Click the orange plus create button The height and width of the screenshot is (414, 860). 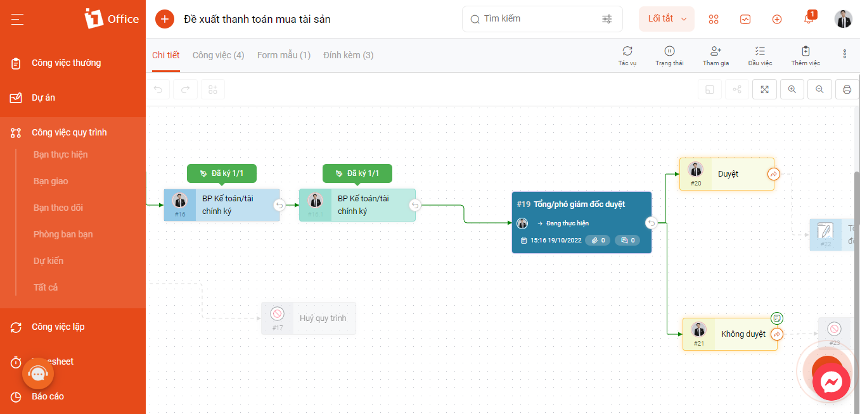pyautogui.click(x=165, y=19)
